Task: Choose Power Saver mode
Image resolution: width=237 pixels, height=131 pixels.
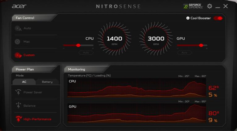Action: click(33, 92)
